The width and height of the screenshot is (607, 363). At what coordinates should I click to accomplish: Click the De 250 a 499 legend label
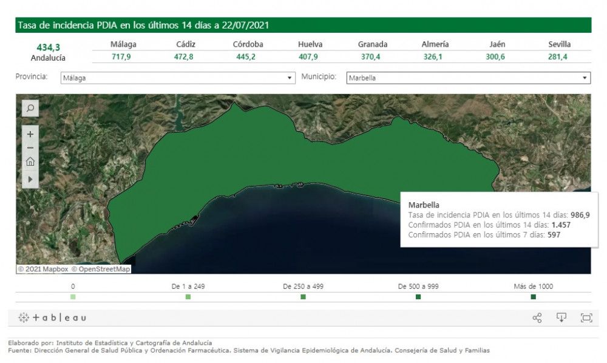(303, 287)
